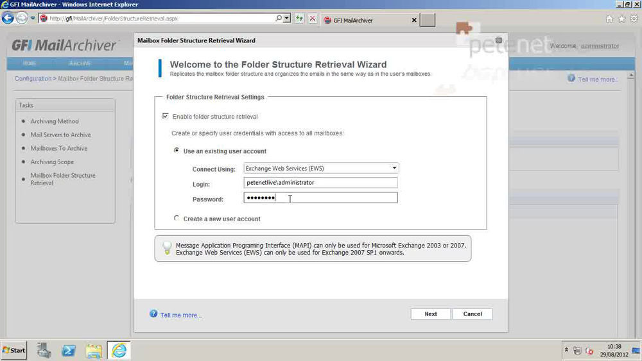Click the address bar search magnifier icon
The height and width of the screenshot is (361, 642).
[279, 19]
